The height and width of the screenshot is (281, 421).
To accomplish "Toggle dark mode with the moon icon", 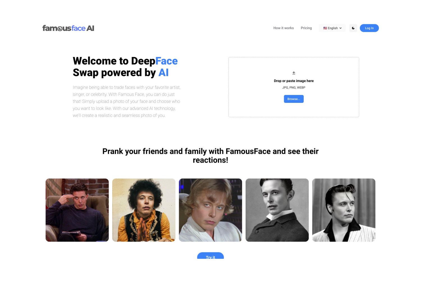I will point(353,28).
